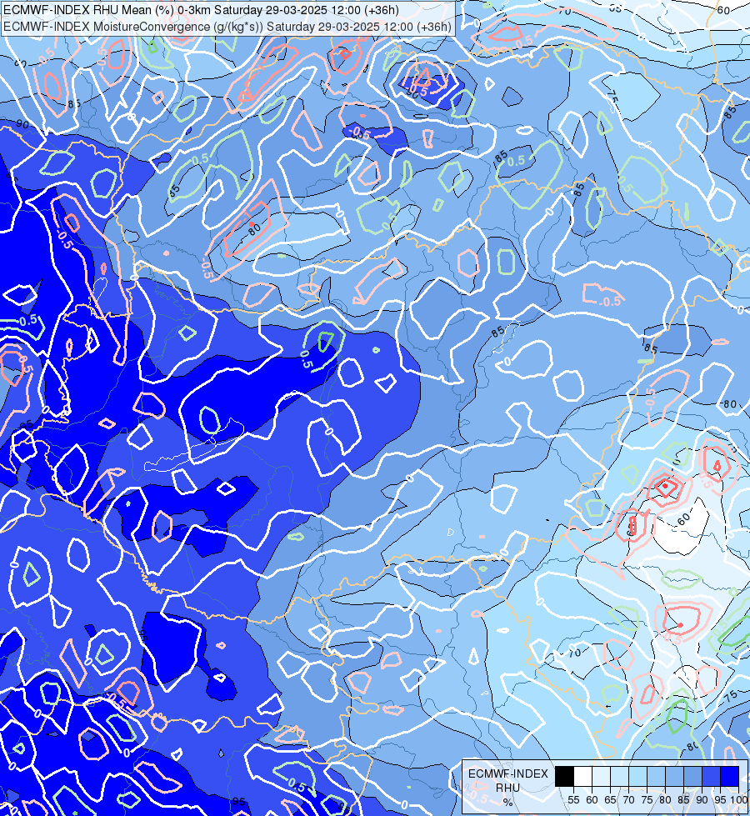Click the RHU label in the legend box

click(507, 788)
